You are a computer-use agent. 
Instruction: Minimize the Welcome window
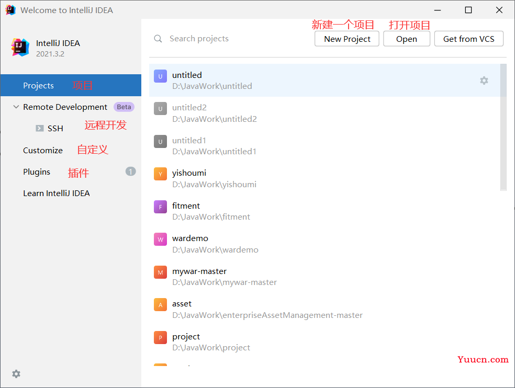(x=438, y=10)
